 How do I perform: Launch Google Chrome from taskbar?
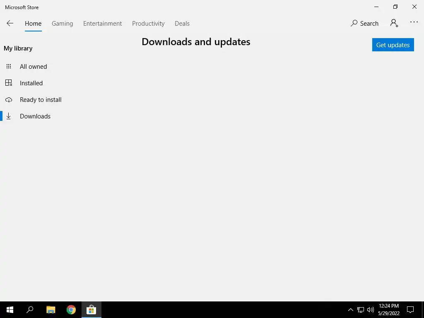pyautogui.click(x=71, y=310)
